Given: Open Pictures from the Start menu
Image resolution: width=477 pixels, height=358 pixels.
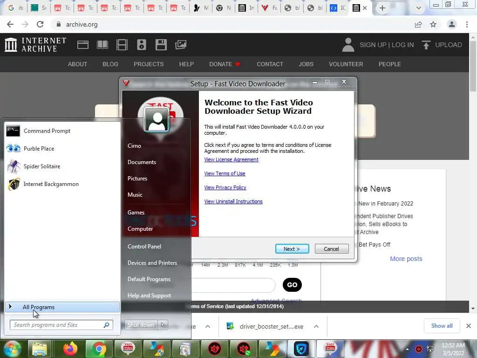Looking at the screenshot, I should (x=137, y=179).
